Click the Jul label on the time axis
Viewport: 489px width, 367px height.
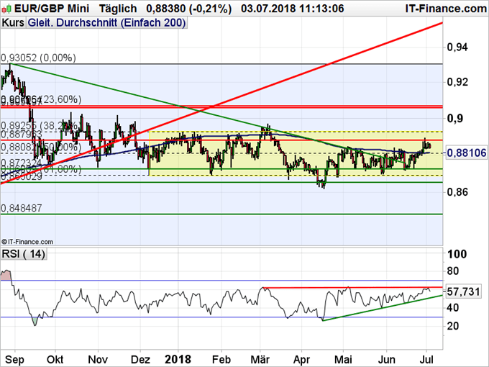point(426,359)
